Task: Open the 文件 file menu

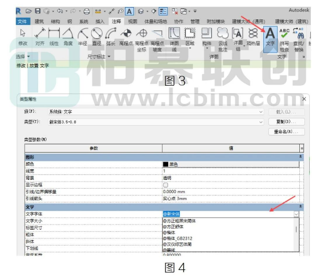Action: [23, 21]
